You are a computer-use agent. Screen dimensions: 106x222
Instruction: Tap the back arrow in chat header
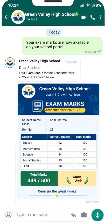pyautogui.click(x=7, y=17)
